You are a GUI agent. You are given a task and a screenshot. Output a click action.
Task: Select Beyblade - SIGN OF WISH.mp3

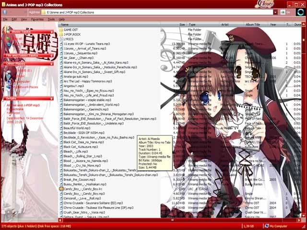[x=84, y=133]
